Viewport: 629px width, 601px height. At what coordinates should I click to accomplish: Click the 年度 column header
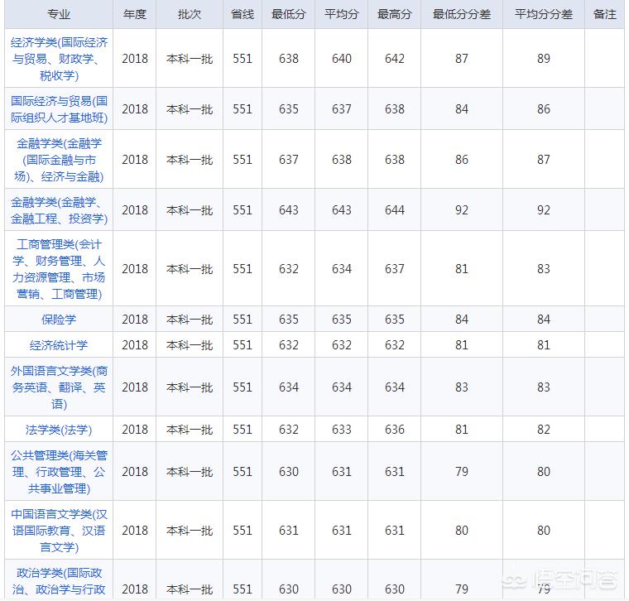[135, 14]
